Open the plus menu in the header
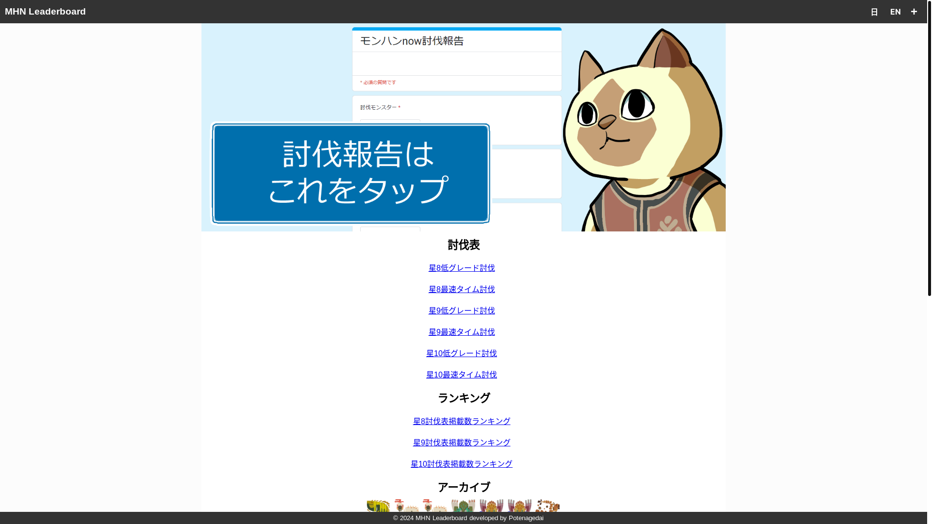The height and width of the screenshot is (524, 932). [x=914, y=12]
